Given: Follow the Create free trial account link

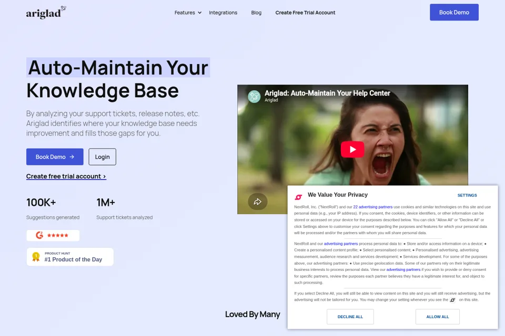Looking at the screenshot, I should click(x=66, y=176).
